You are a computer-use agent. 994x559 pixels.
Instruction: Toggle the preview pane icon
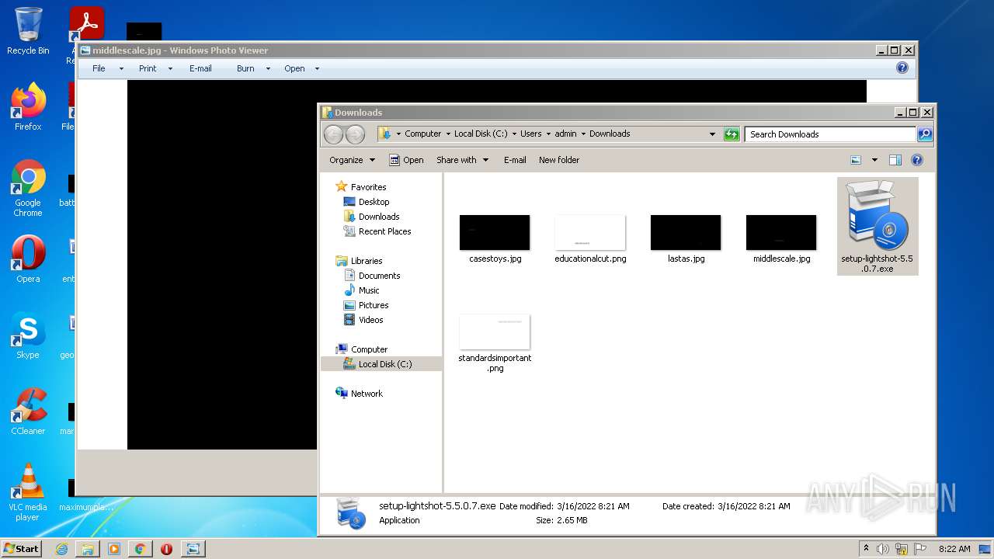[x=895, y=160]
